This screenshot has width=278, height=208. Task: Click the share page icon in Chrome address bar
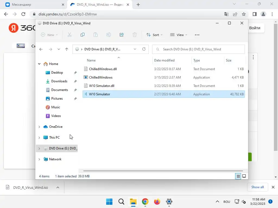[235, 14]
